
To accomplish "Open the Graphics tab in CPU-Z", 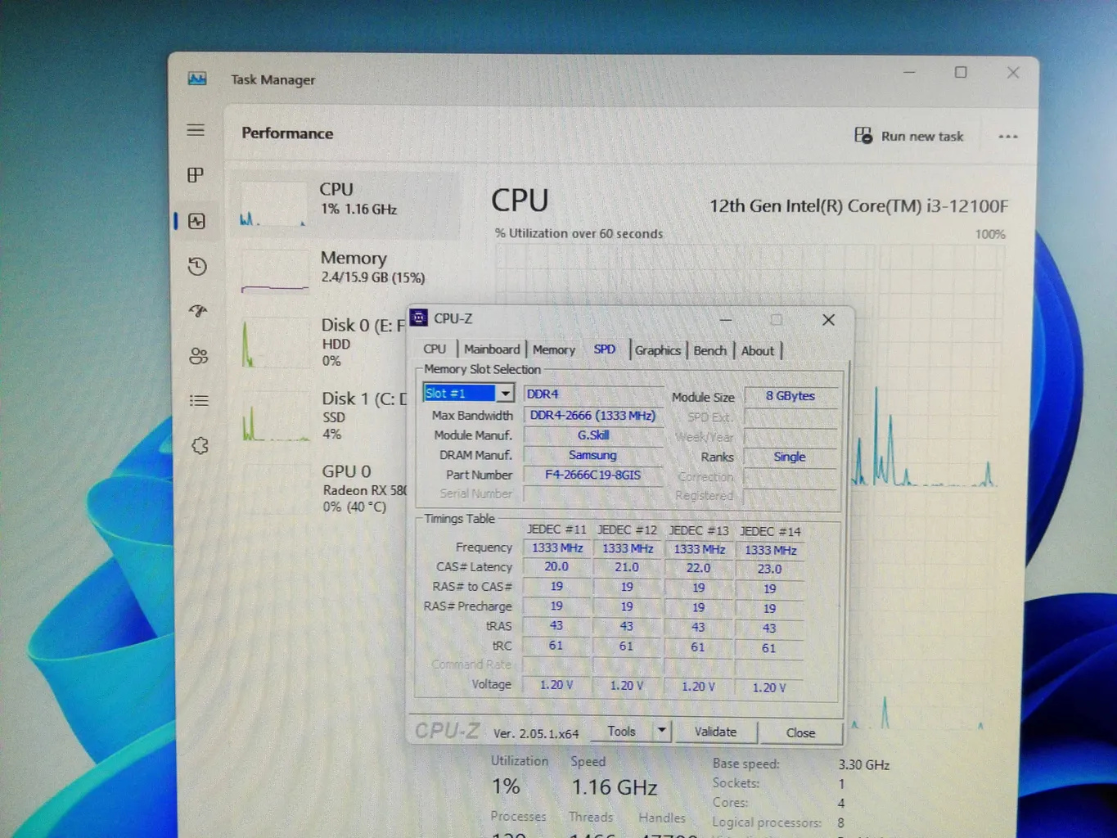I will point(657,350).
